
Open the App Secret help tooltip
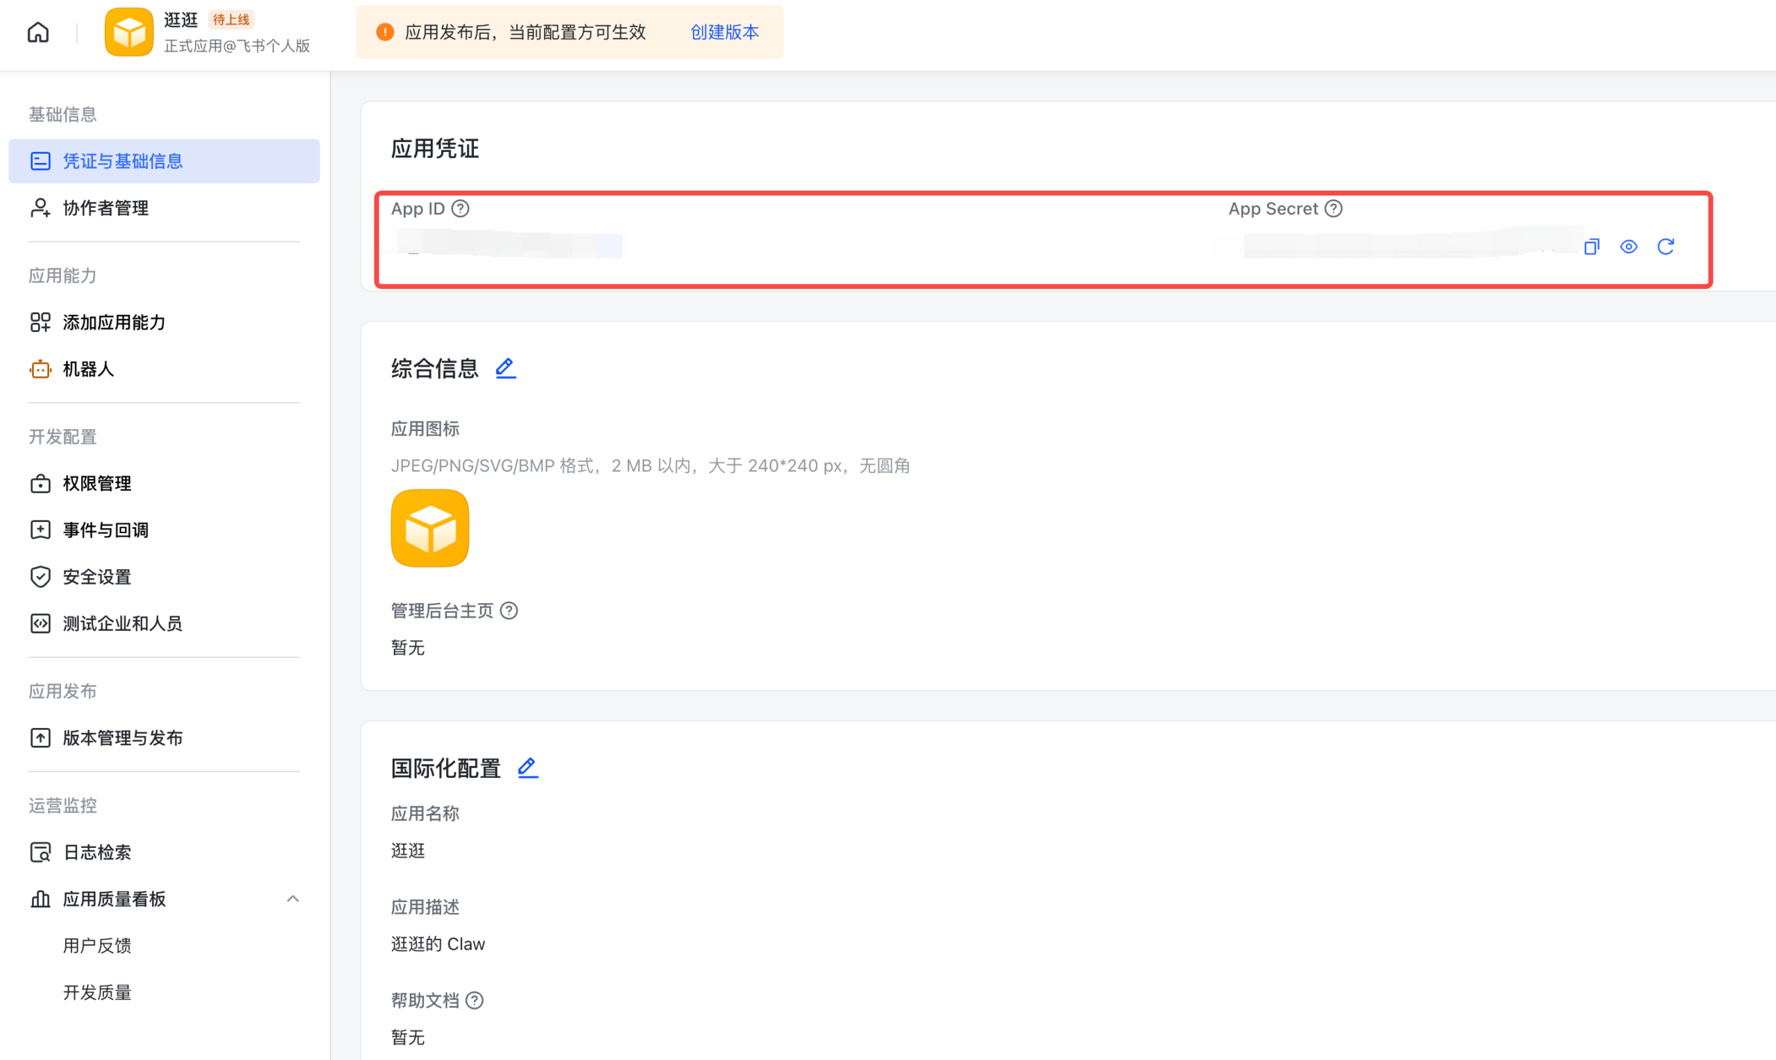point(1333,208)
